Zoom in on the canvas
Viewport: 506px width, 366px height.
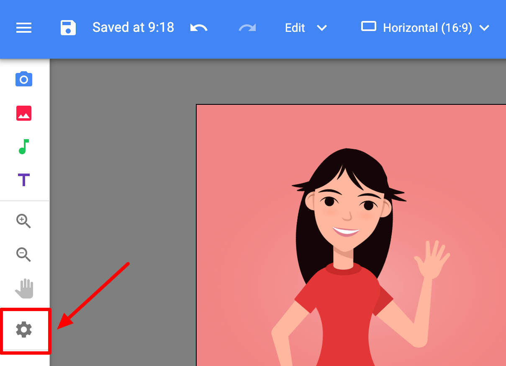pyautogui.click(x=24, y=221)
